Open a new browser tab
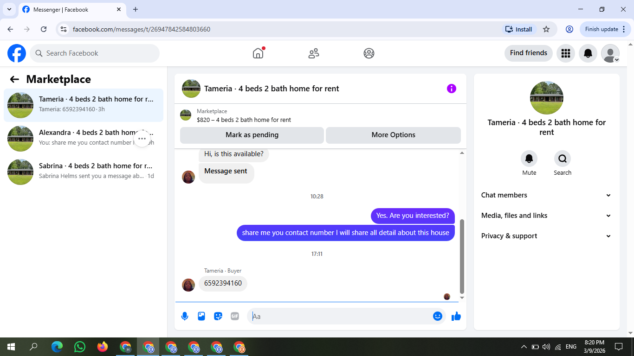 [x=136, y=9]
